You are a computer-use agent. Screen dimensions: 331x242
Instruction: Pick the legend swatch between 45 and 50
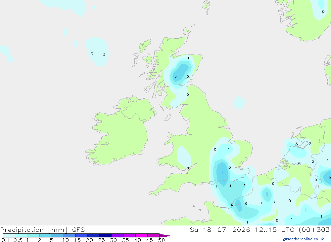tap(153, 235)
